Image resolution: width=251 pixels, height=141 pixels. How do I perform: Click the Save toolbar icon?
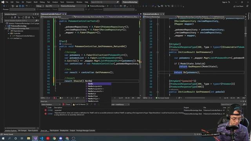20,6
